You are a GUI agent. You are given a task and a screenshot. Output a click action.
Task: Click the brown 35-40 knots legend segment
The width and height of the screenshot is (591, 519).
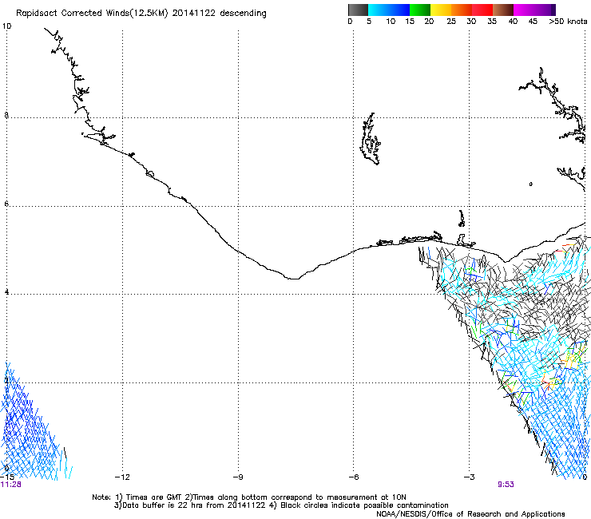503,10
